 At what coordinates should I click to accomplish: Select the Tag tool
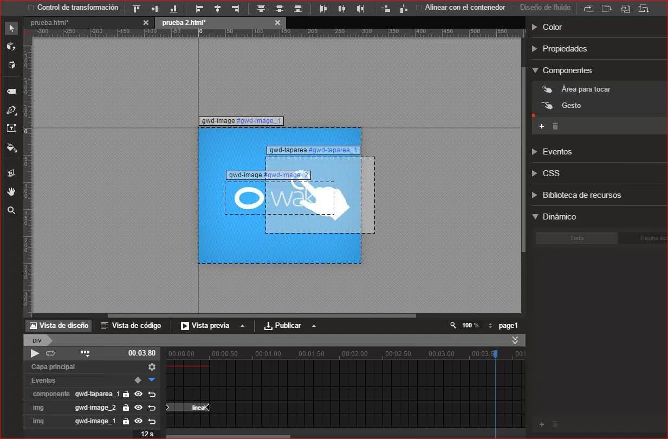click(11, 92)
